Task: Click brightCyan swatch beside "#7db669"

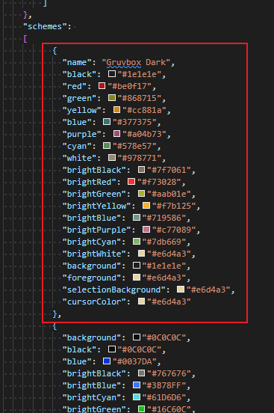Action: pos(137,242)
